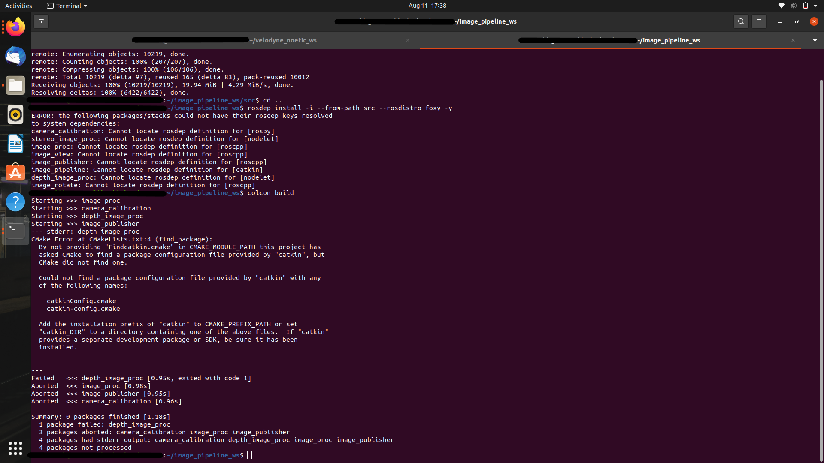The width and height of the screenshot is (824, 463).
Task: Click 'Resolving deltas: 100%' line
Action: click(x=110, y=93)
